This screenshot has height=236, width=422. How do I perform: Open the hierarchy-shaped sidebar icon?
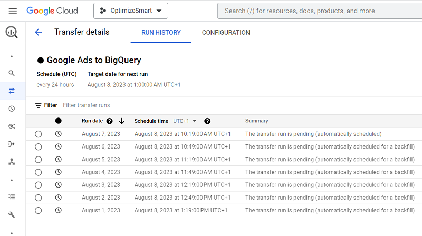pos(12,162)
